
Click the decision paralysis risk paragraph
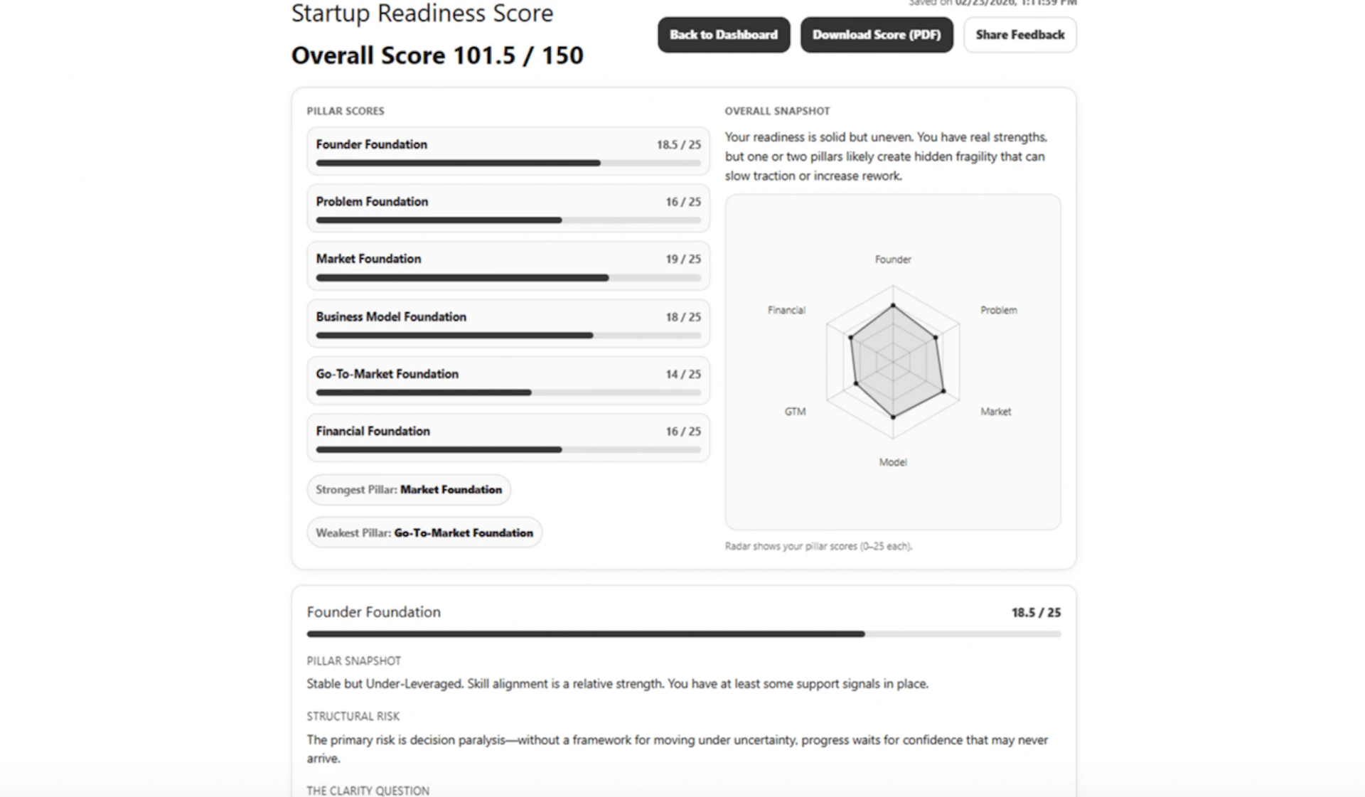point(677,749)
